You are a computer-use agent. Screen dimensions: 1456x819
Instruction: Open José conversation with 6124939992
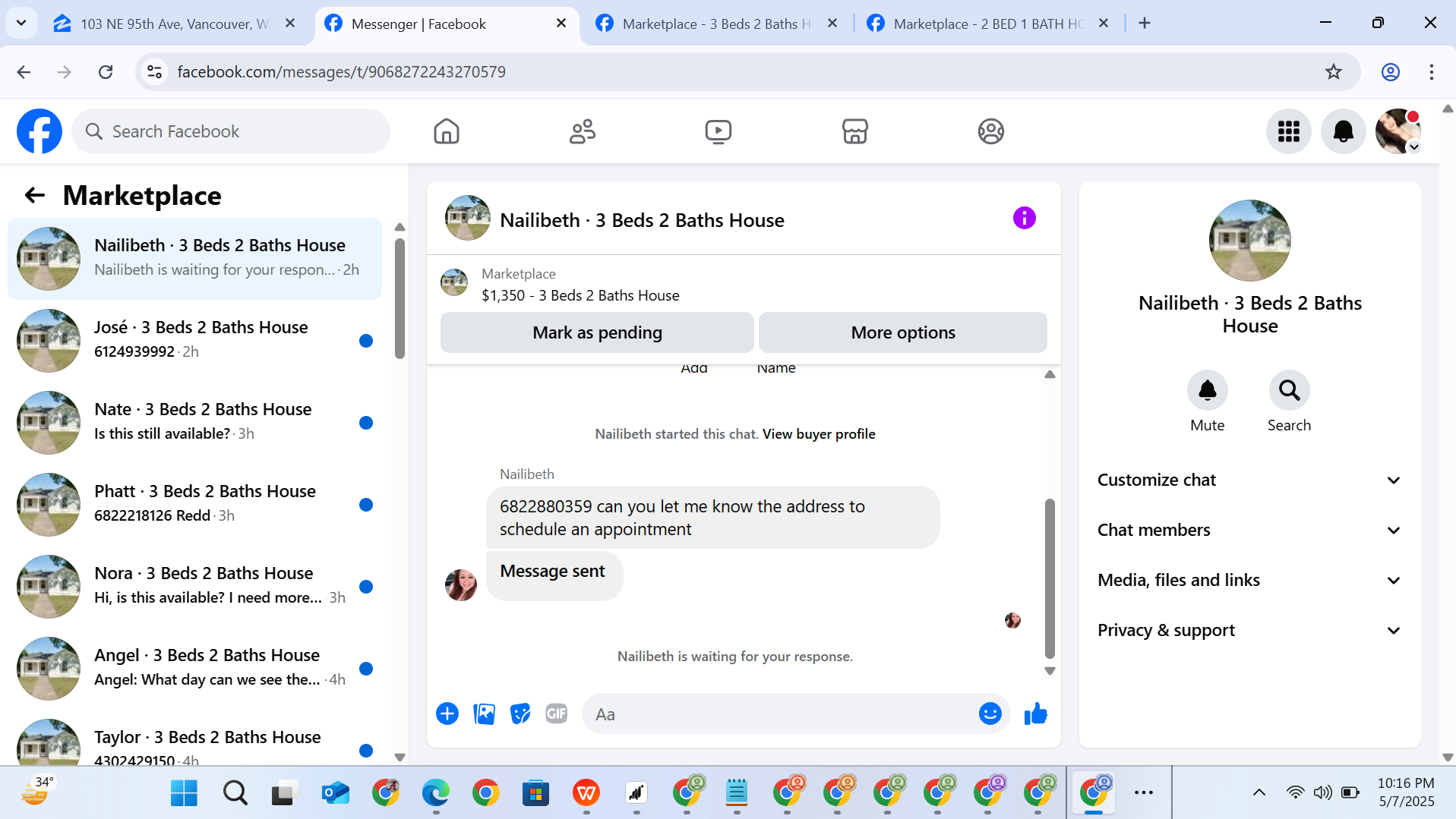[195, 339]
